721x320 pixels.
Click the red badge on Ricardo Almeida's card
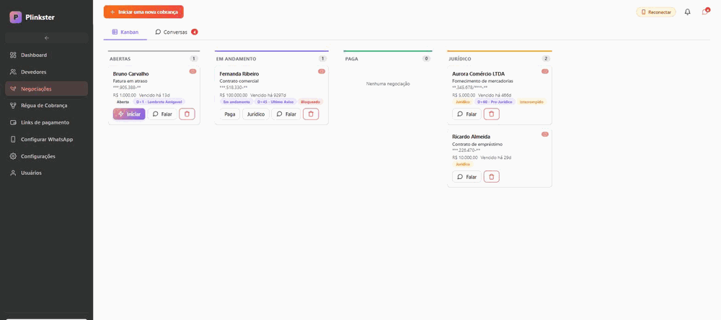coord(545,134)
